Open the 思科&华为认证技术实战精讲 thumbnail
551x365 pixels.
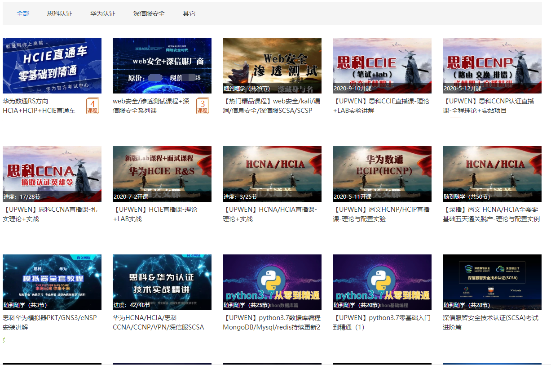(x=162, y=282)
